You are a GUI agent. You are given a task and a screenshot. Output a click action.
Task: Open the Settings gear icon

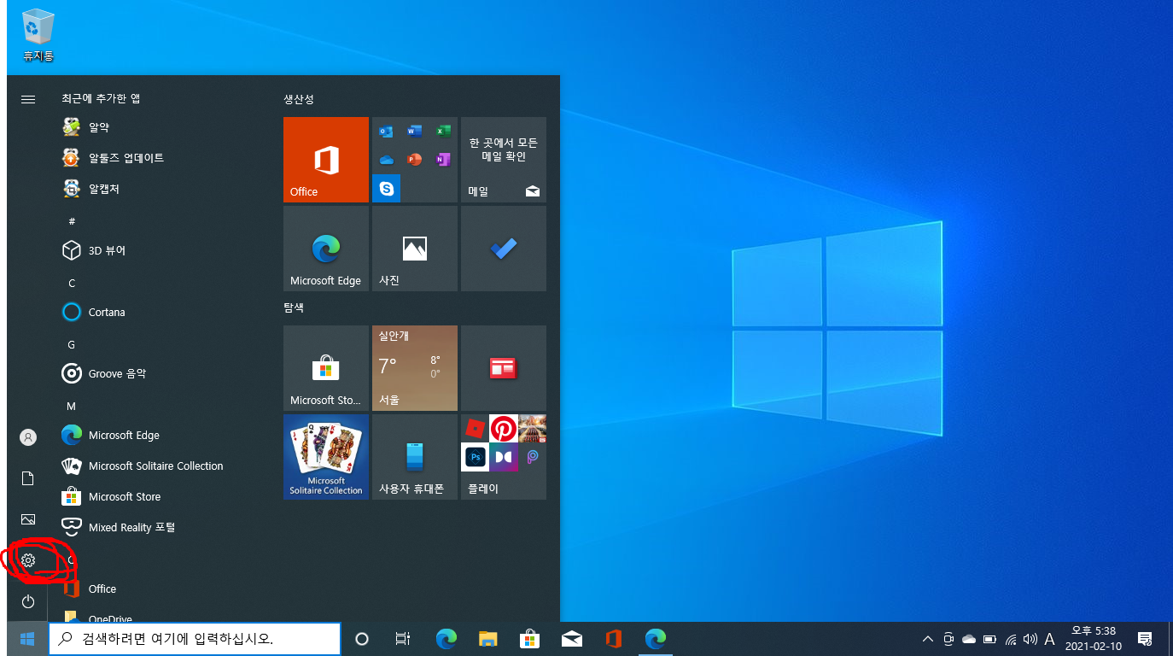(x=28, y=560)
